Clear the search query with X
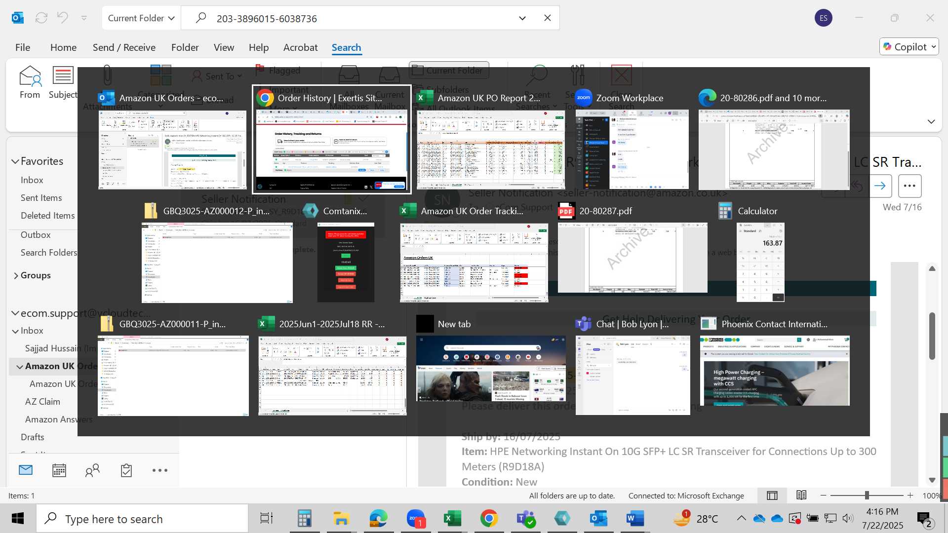Viewport: 948px width, 533px height. [547, 18]
